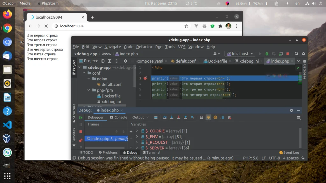Viewport: 326px width, 183px height.
Task: Open the Navigate menu
Action: click(113, 47)
